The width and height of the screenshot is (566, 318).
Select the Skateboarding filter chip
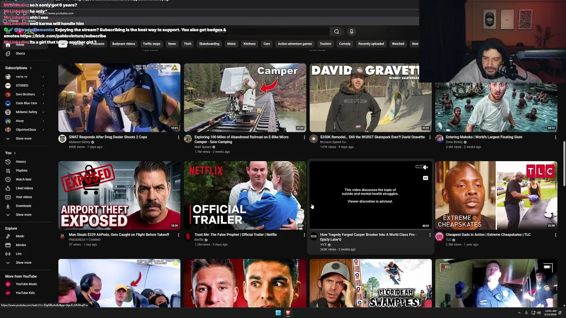point(209,44)
